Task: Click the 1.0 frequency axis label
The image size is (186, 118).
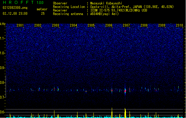Action: pyautogui.click(x=2, y=53)
